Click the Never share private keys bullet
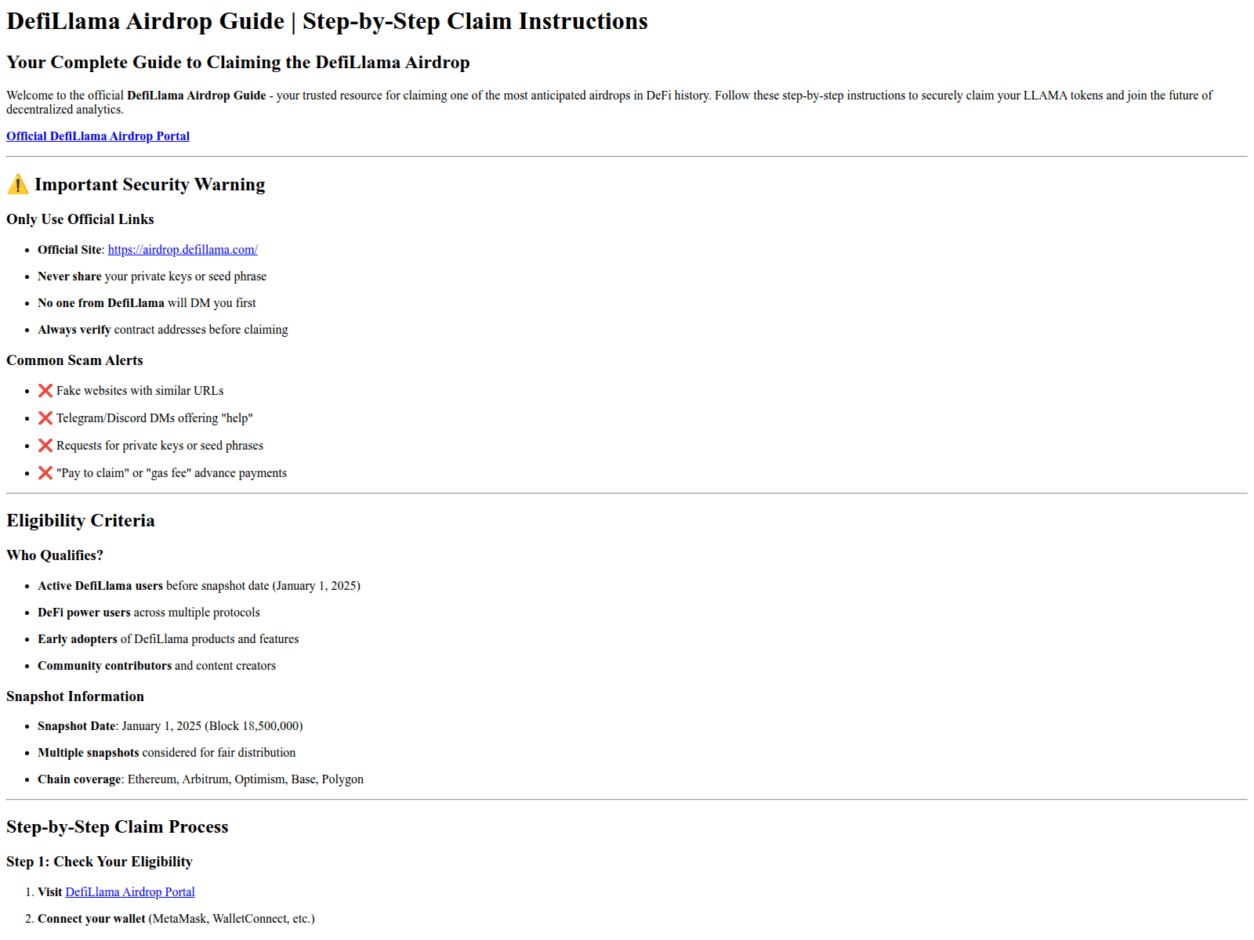 click(152, 277)
